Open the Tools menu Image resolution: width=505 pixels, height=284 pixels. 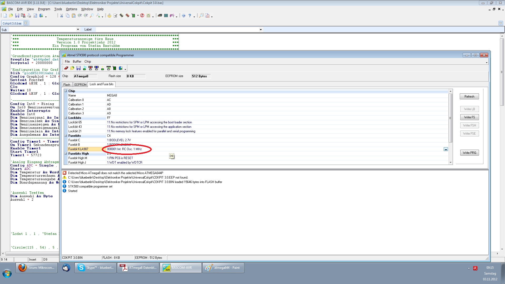click(58, 9)
